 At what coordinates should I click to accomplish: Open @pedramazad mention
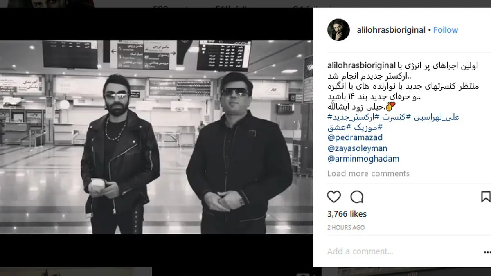pyautogui.click(x=355, y=138)
